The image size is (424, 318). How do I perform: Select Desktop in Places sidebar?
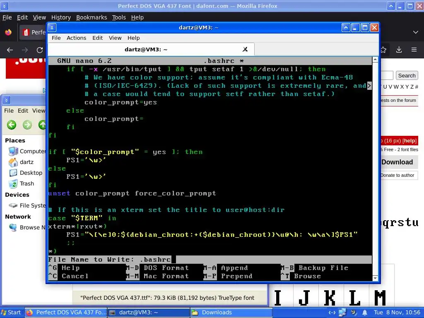(25, 173)
